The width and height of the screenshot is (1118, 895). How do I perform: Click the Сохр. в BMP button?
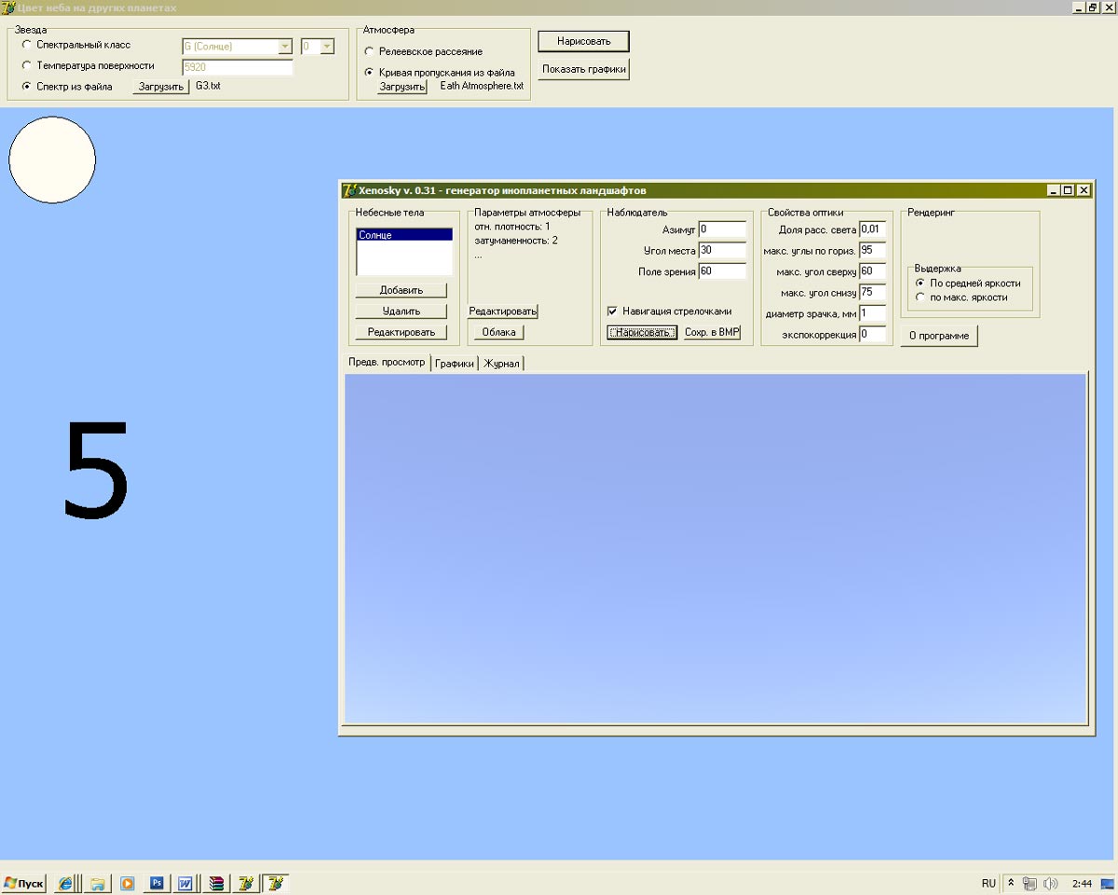point(712,333)
